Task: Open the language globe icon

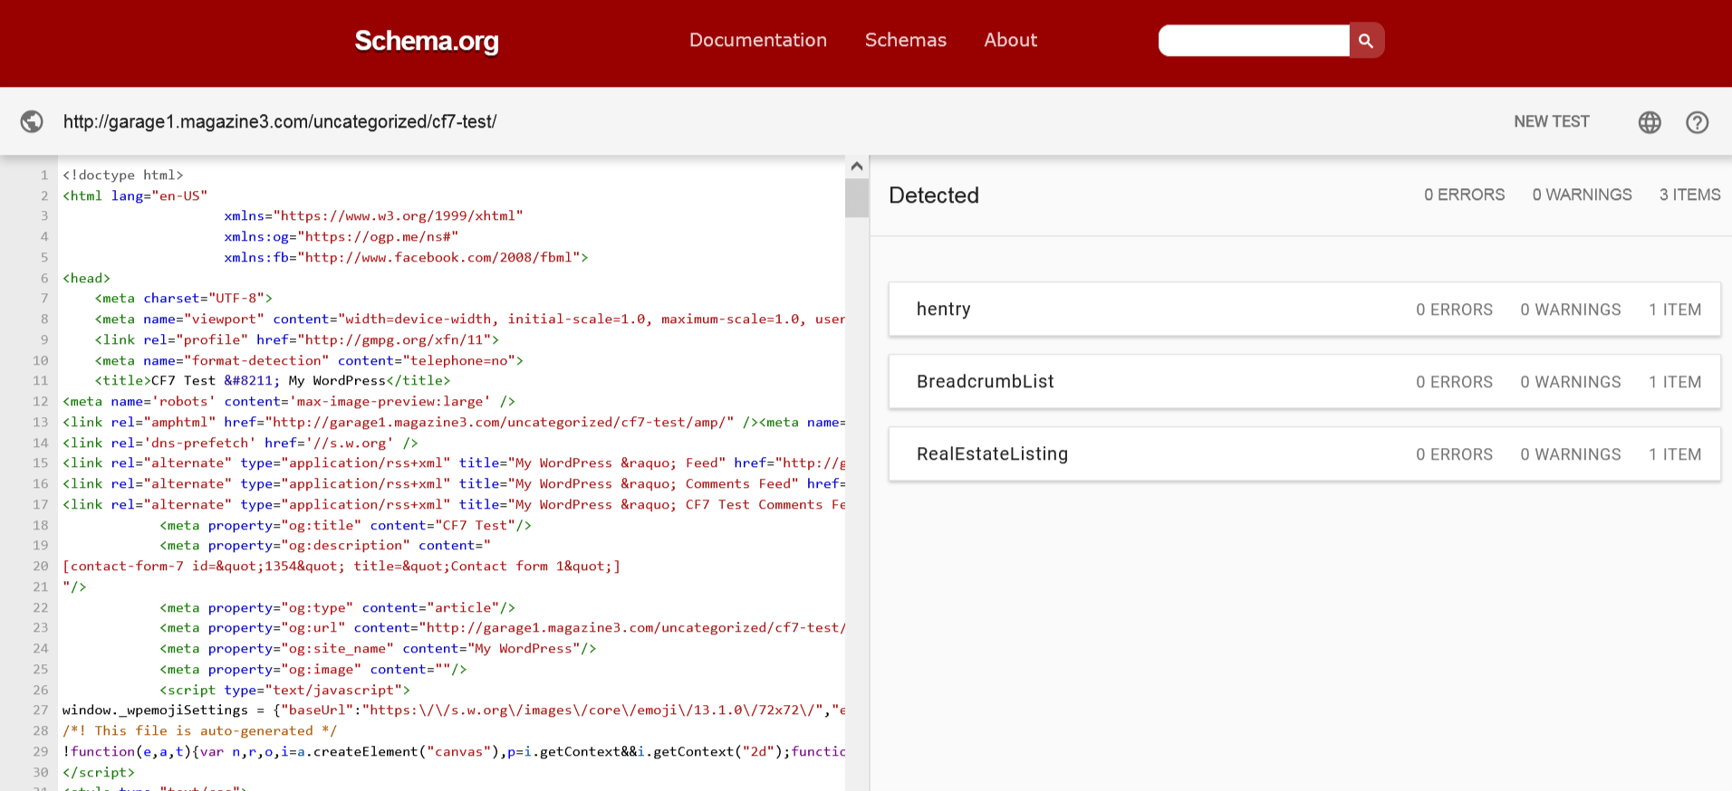Action: coord(1650,122)
